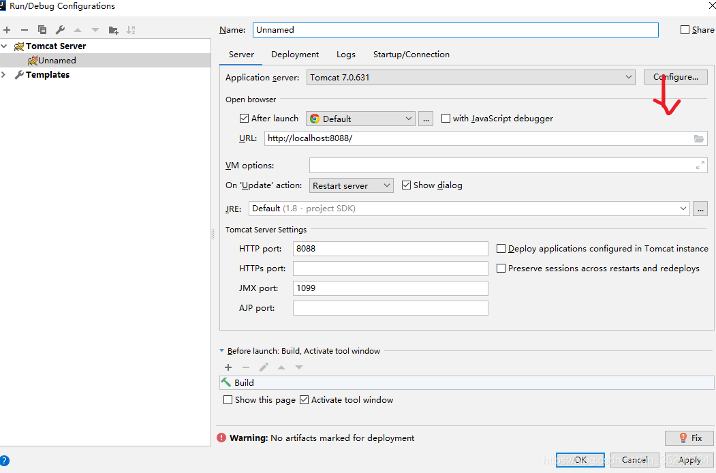This screenshot has height=473, width=716.
Task: Select Unnamed configuration in tree
Action: click(106, 61)
